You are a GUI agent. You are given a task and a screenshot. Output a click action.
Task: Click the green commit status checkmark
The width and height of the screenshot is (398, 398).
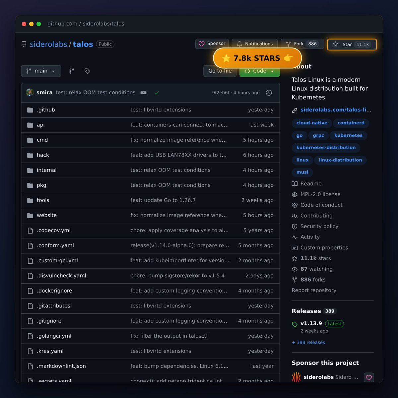157,93
